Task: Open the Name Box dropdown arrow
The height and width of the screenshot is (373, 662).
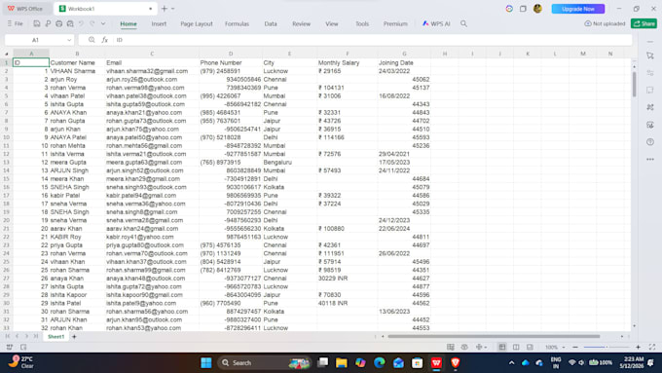Action: click(x=69, y=40)
